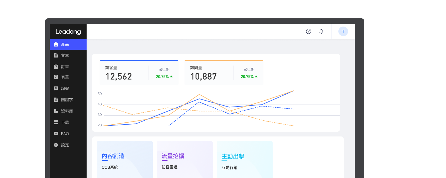This screenshot has width=446, height=178.
Task: Click the 表單 clipboard icon
Action: pyautogui.click(x=56, y=77)
